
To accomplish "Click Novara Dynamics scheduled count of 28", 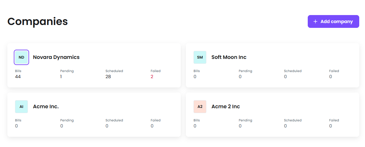I will click(108, 77).
